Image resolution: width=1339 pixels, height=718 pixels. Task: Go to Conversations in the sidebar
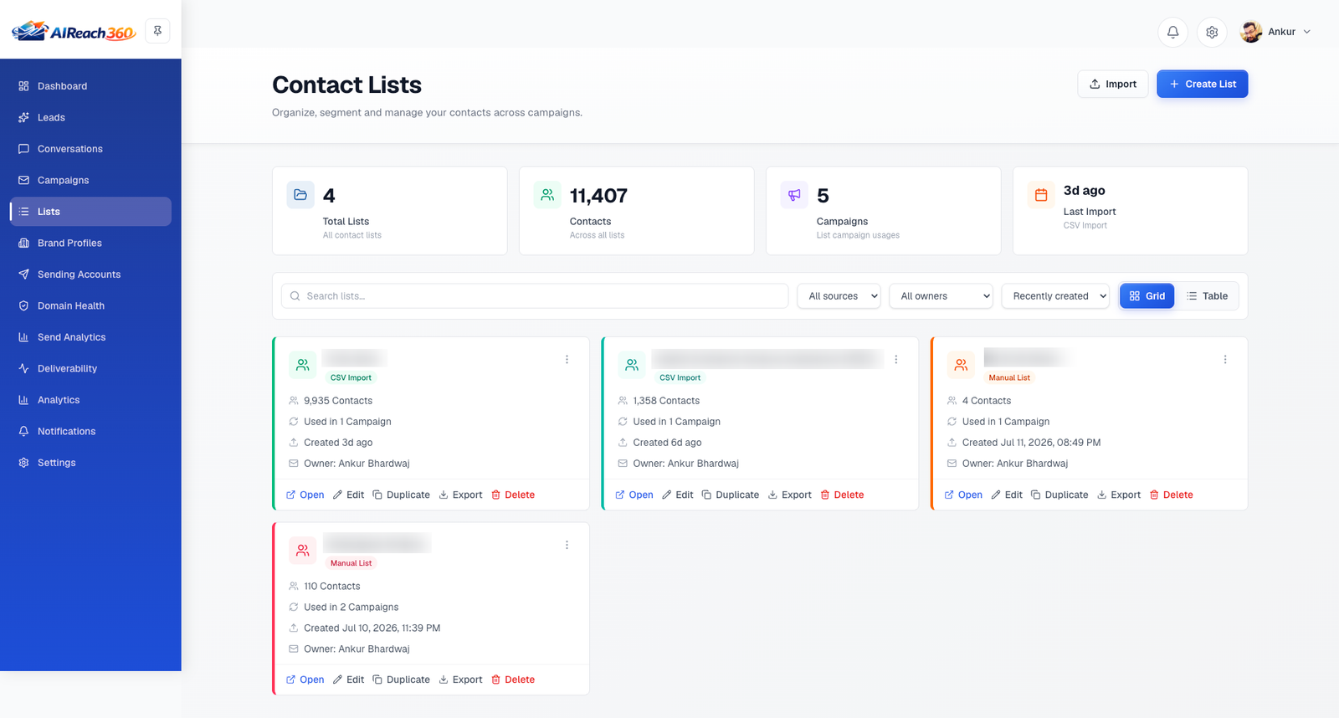(x=90, y=149)
